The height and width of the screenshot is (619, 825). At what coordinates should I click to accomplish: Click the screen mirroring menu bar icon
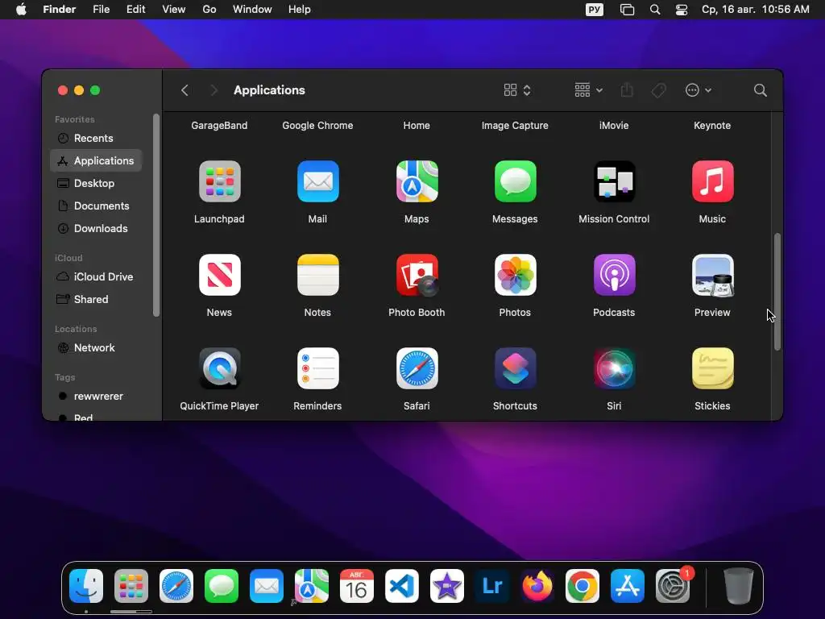coord(627,10)
